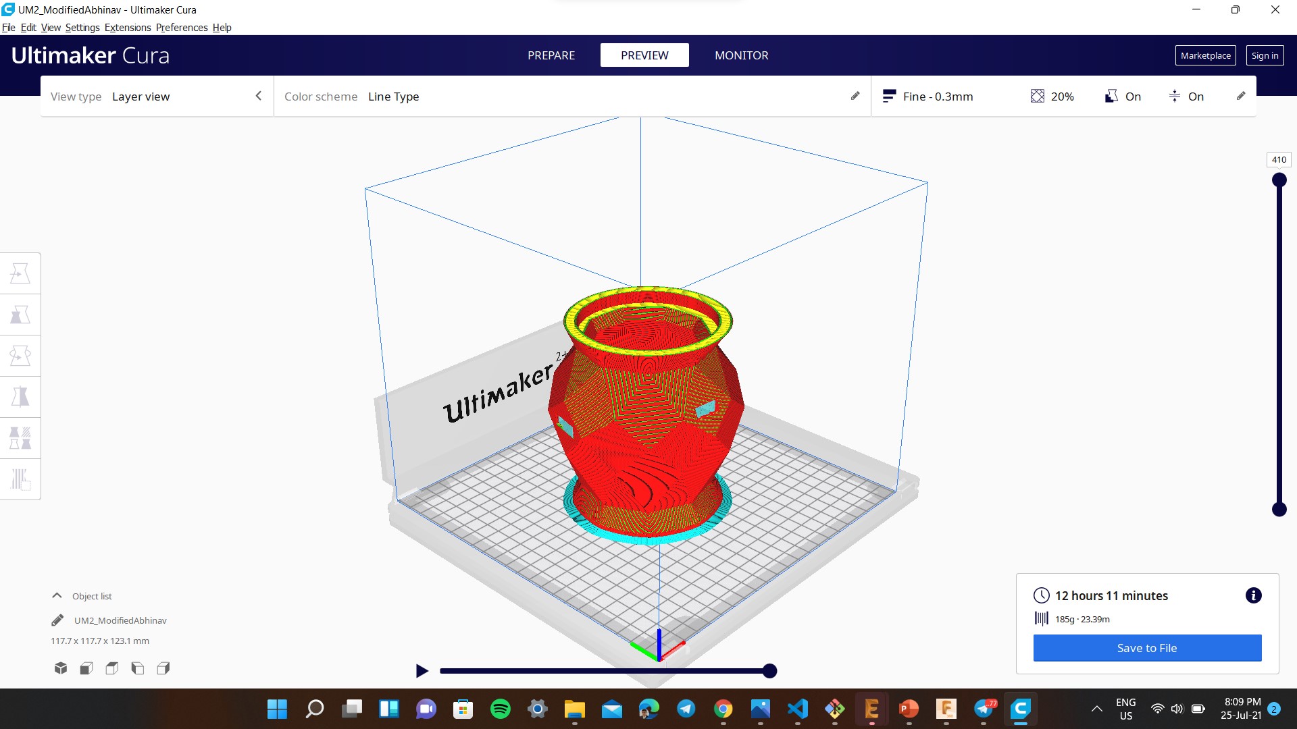Click the material usage spool icon
This screenshot has width=1297, height=729.
[1042, 618]
